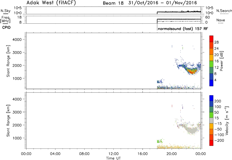Viewport: 232px width, 160px height.
Task: Click the '4000' tick label on power panel
Action: (17, 40)
